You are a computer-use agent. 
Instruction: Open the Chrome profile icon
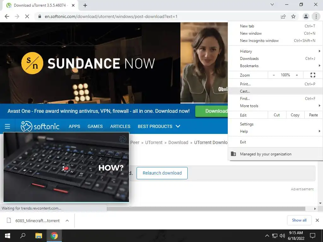click(306, 16)
